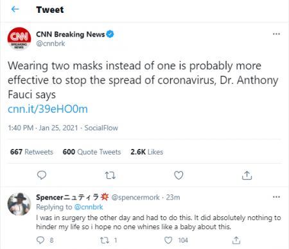
Task: Click the blue verified badge
Action: coord(110,34)
